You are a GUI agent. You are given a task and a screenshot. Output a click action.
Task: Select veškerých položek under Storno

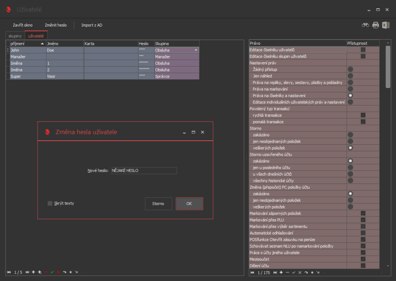tap(350, 148)
